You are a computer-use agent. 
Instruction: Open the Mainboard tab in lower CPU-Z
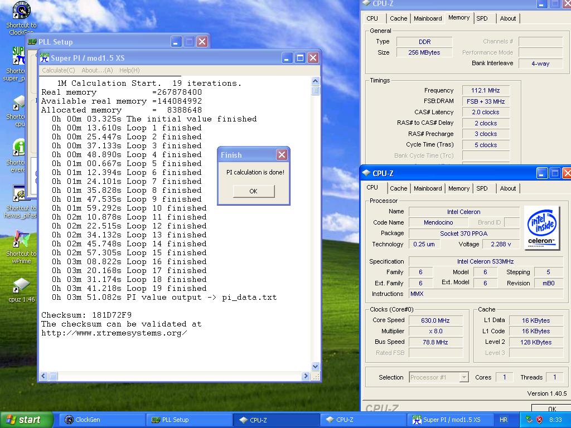(428, 188)
